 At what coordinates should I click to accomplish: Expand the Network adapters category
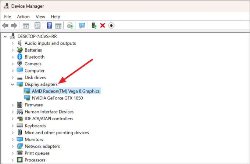(x=12, y=146)
